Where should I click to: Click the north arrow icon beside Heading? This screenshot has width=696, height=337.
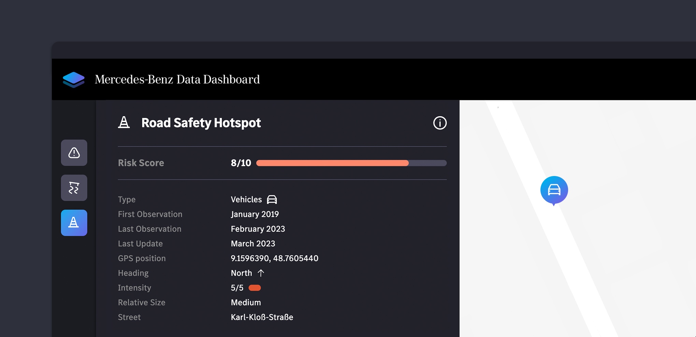pos(261,273)
